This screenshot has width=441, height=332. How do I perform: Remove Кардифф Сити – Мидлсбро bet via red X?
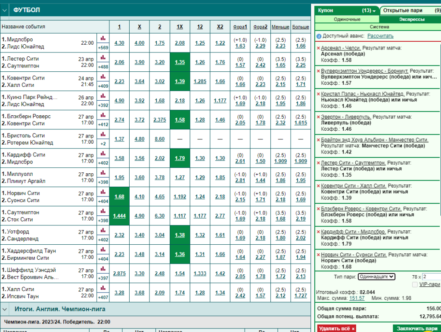(x=318, y=232)
